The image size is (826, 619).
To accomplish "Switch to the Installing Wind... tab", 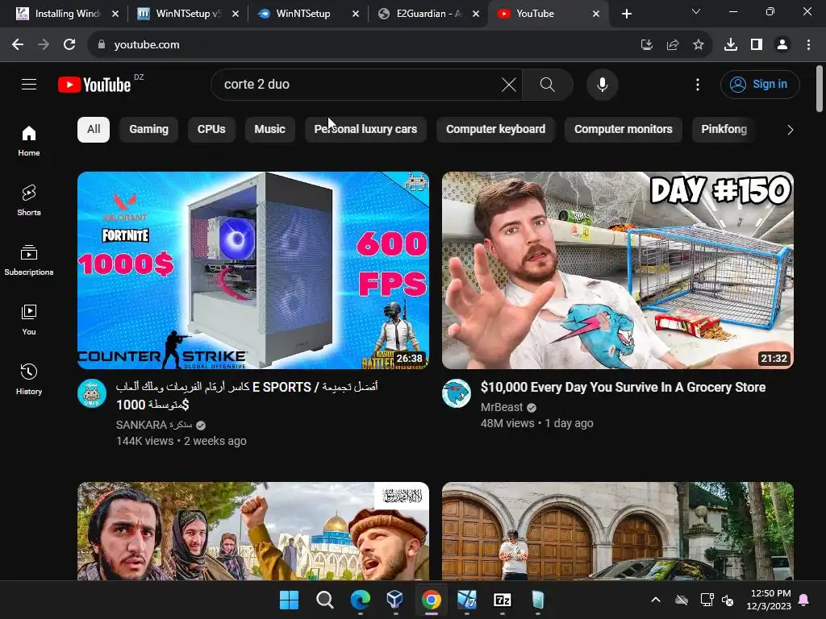I will point(68,14).
